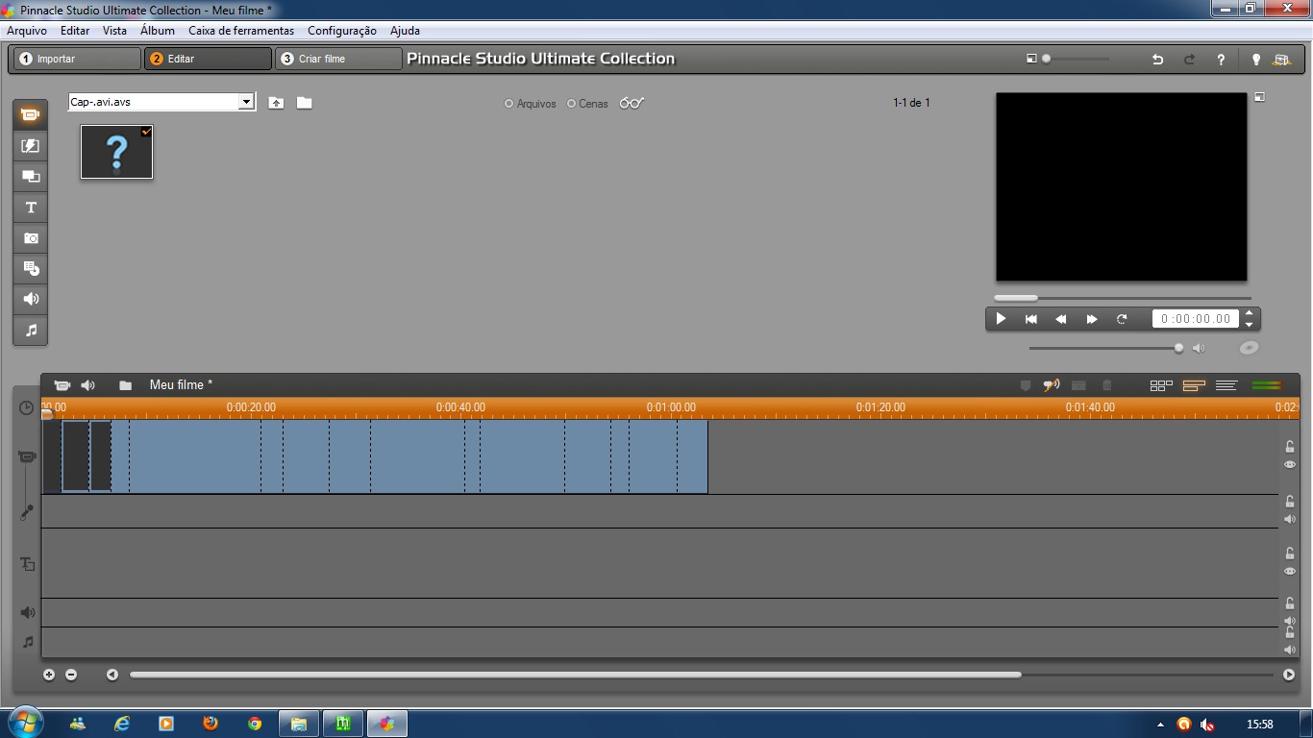This screenshot has height=738, width=1313.
Task: Open the Sound effects section in the album sidebar
Action: tap(31, 299)
